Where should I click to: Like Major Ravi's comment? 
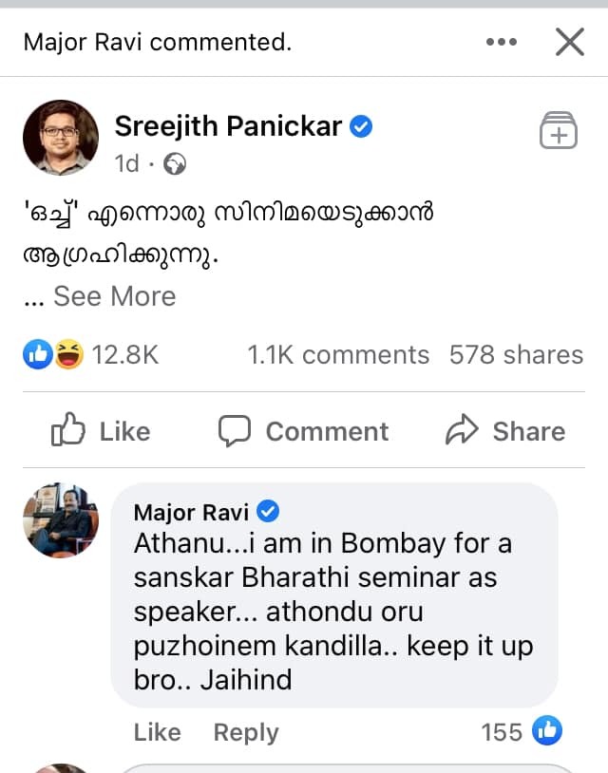157,732
